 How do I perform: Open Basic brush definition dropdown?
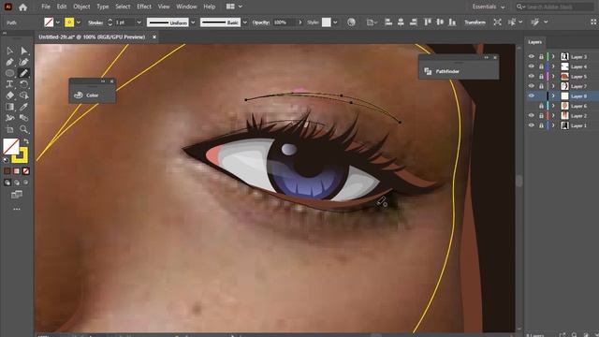tap(245, 22)
